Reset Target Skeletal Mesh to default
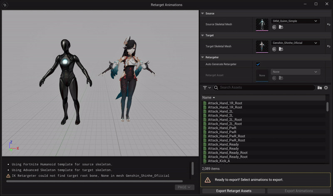This screenshot has width=333, height=196. tap(328, 46)
